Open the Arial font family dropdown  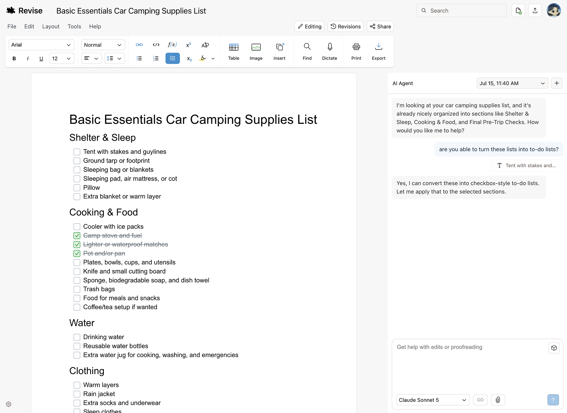pos(42,45)
